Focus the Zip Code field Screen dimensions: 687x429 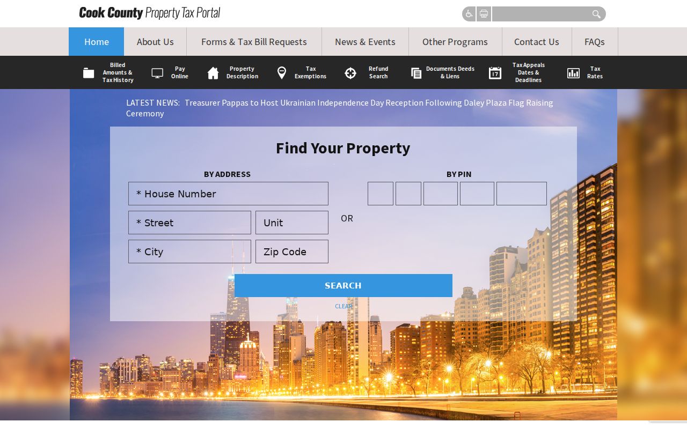click(292, 252)
